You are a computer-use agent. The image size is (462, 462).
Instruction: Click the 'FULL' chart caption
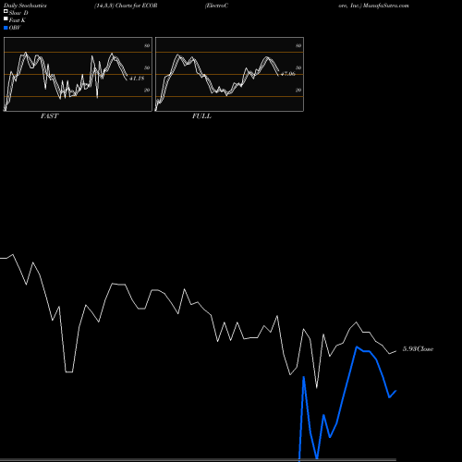[x=201, y=116]
